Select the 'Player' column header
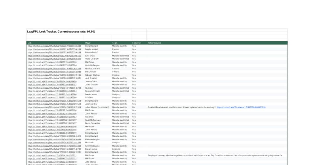 (x=98, y=43)
